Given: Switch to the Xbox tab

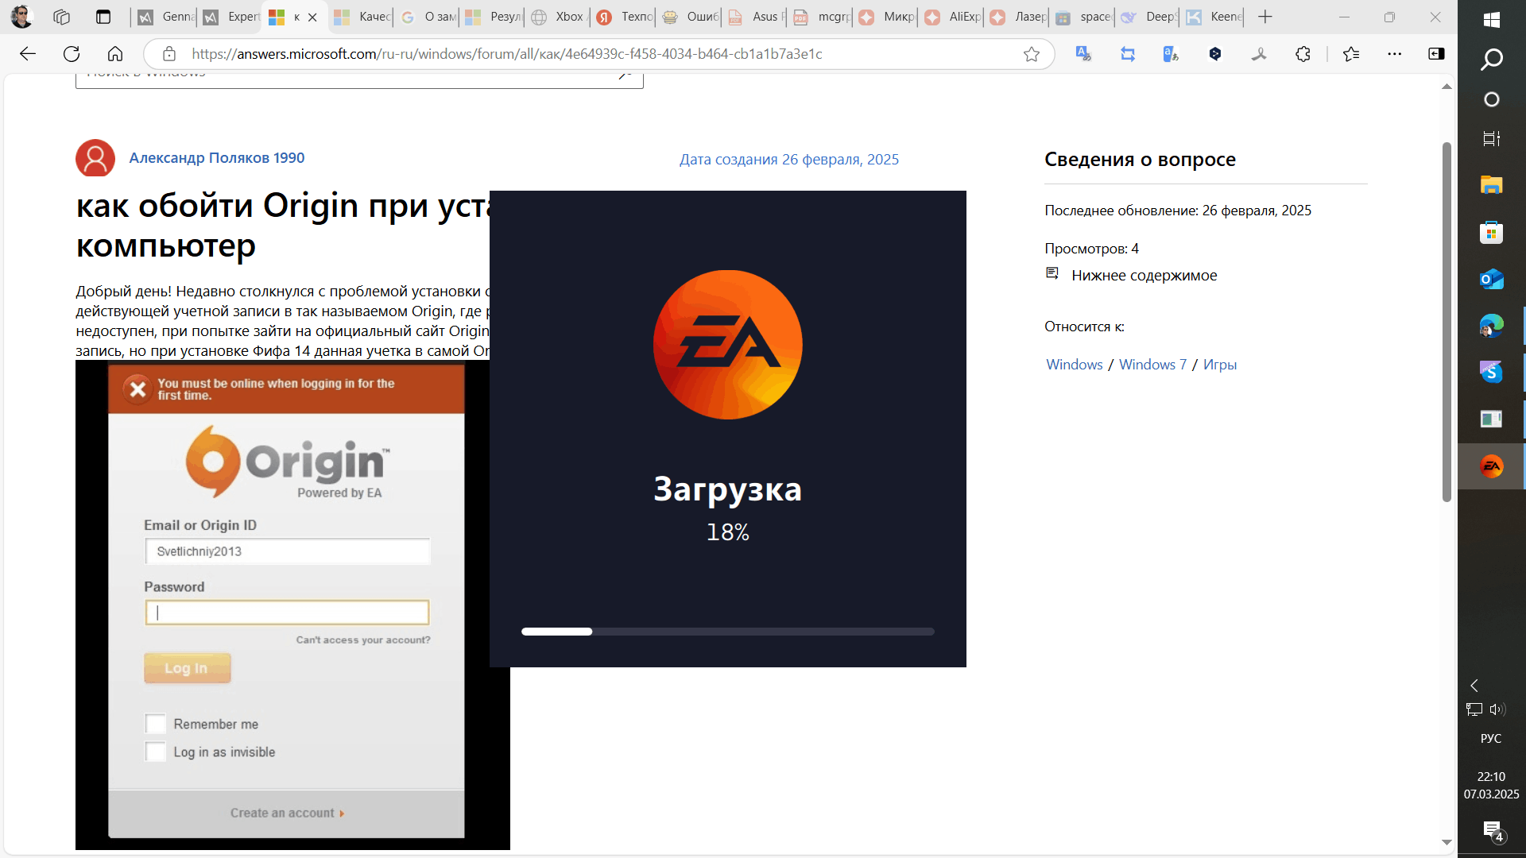Looking at the screenshot, I should click(557, 17).
